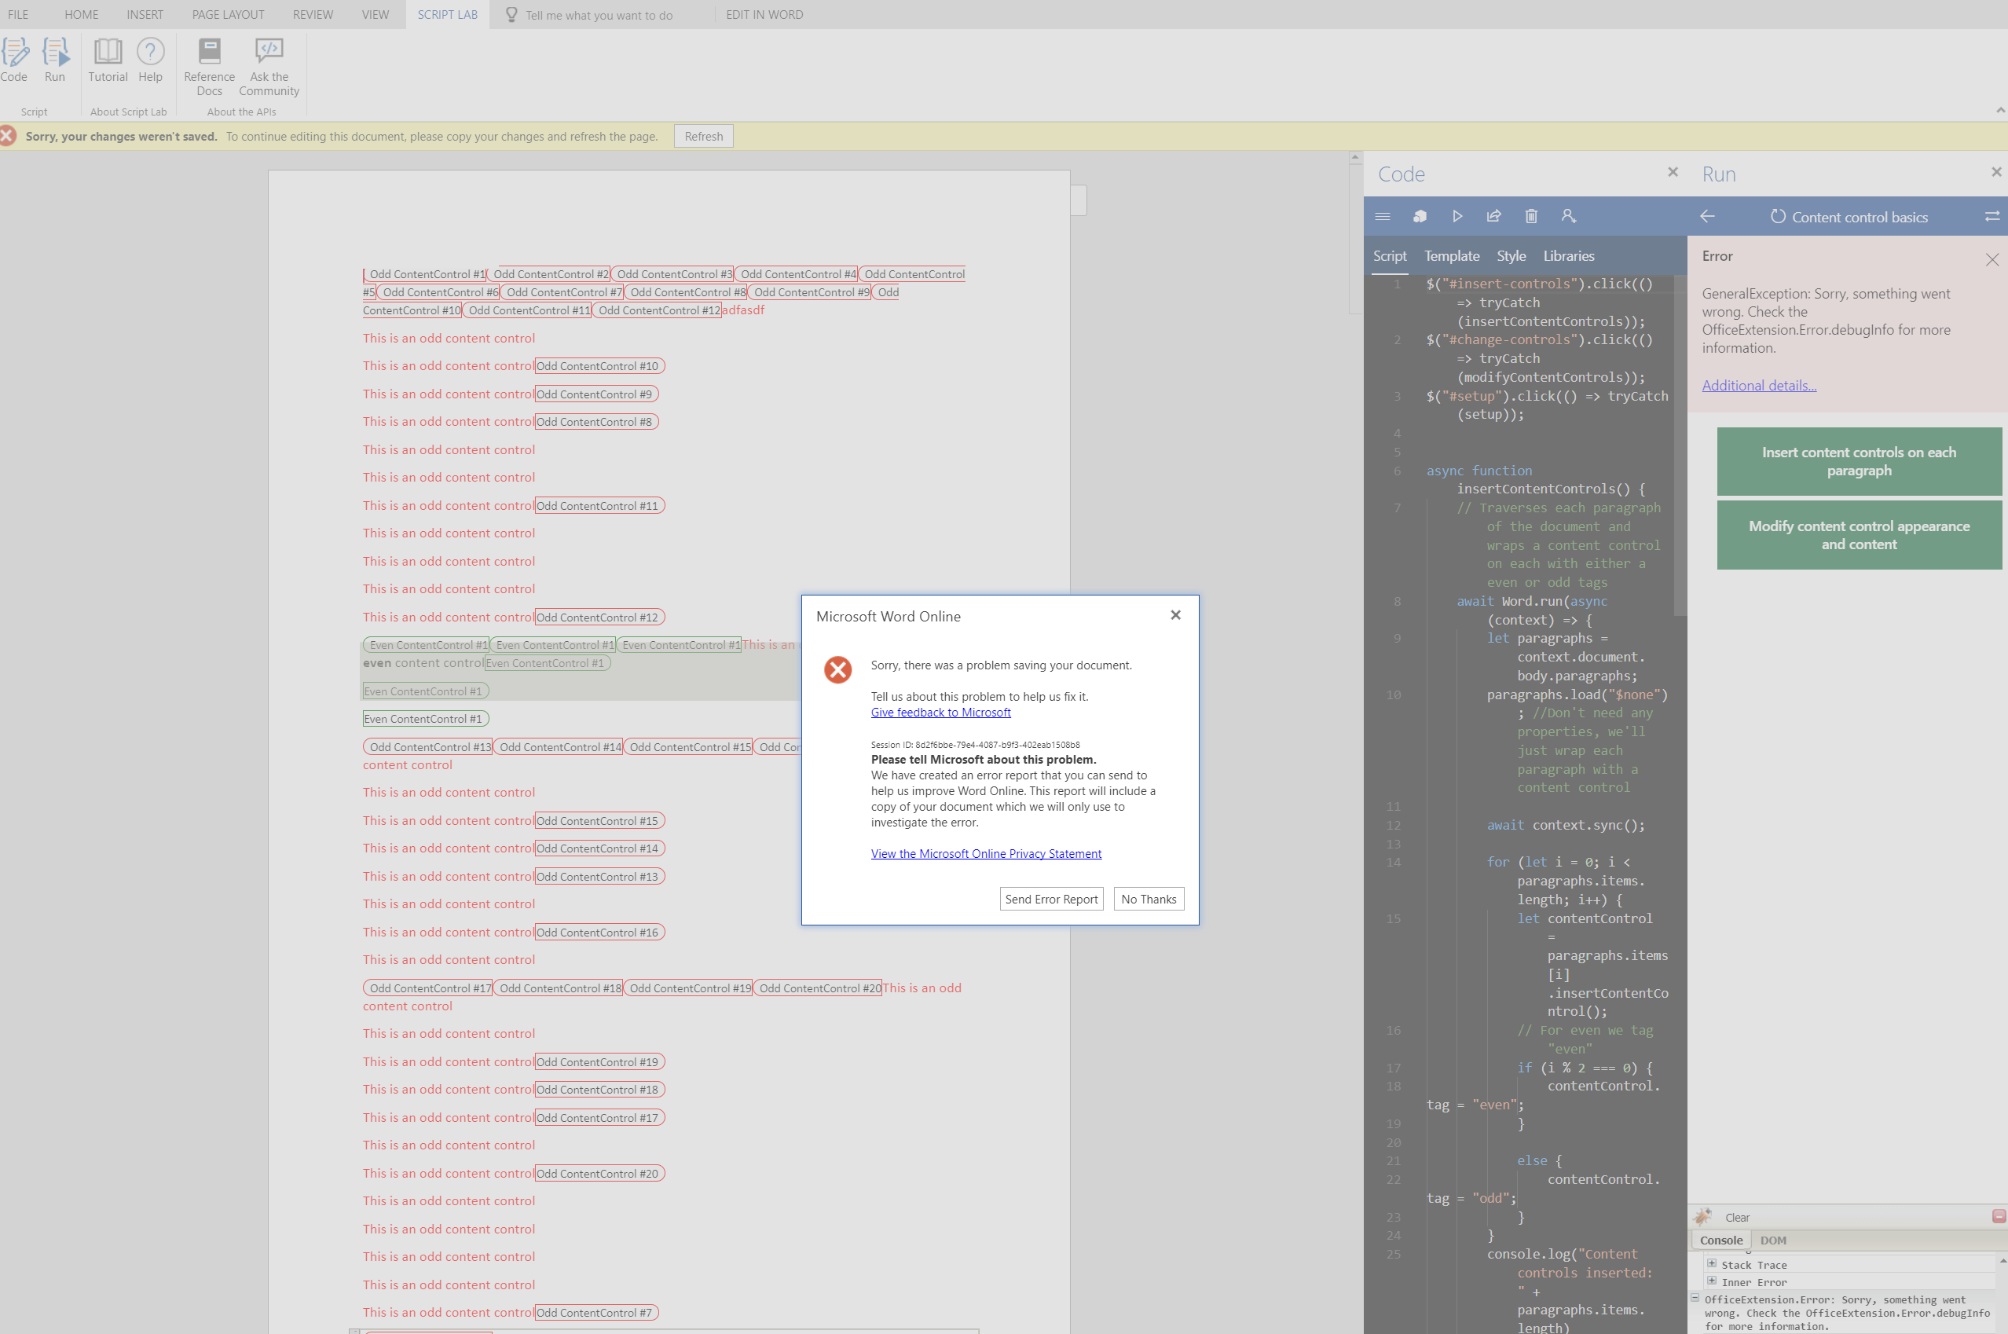Open the snippet hamburger menu in Code pane
Image resolution: width=2008 pixels, height=1334 pixels.
tap(1382, 216)
